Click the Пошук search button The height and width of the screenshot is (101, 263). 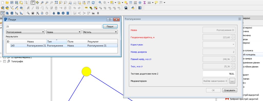(110, 26)
